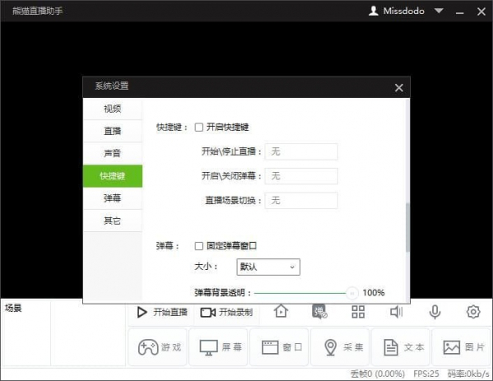
Task: Click the speaker volume icon
Action: click(396, 312)
